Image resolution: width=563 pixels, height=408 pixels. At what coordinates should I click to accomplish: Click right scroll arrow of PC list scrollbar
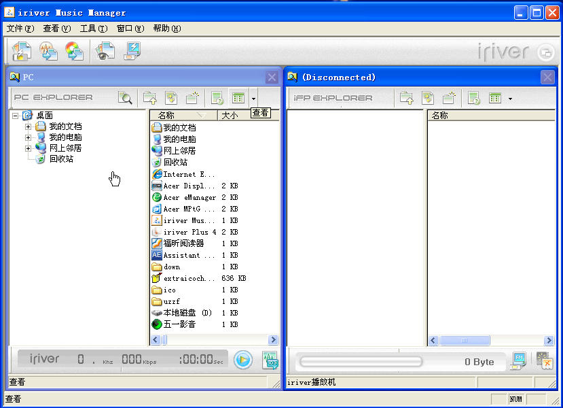[273, 340]
